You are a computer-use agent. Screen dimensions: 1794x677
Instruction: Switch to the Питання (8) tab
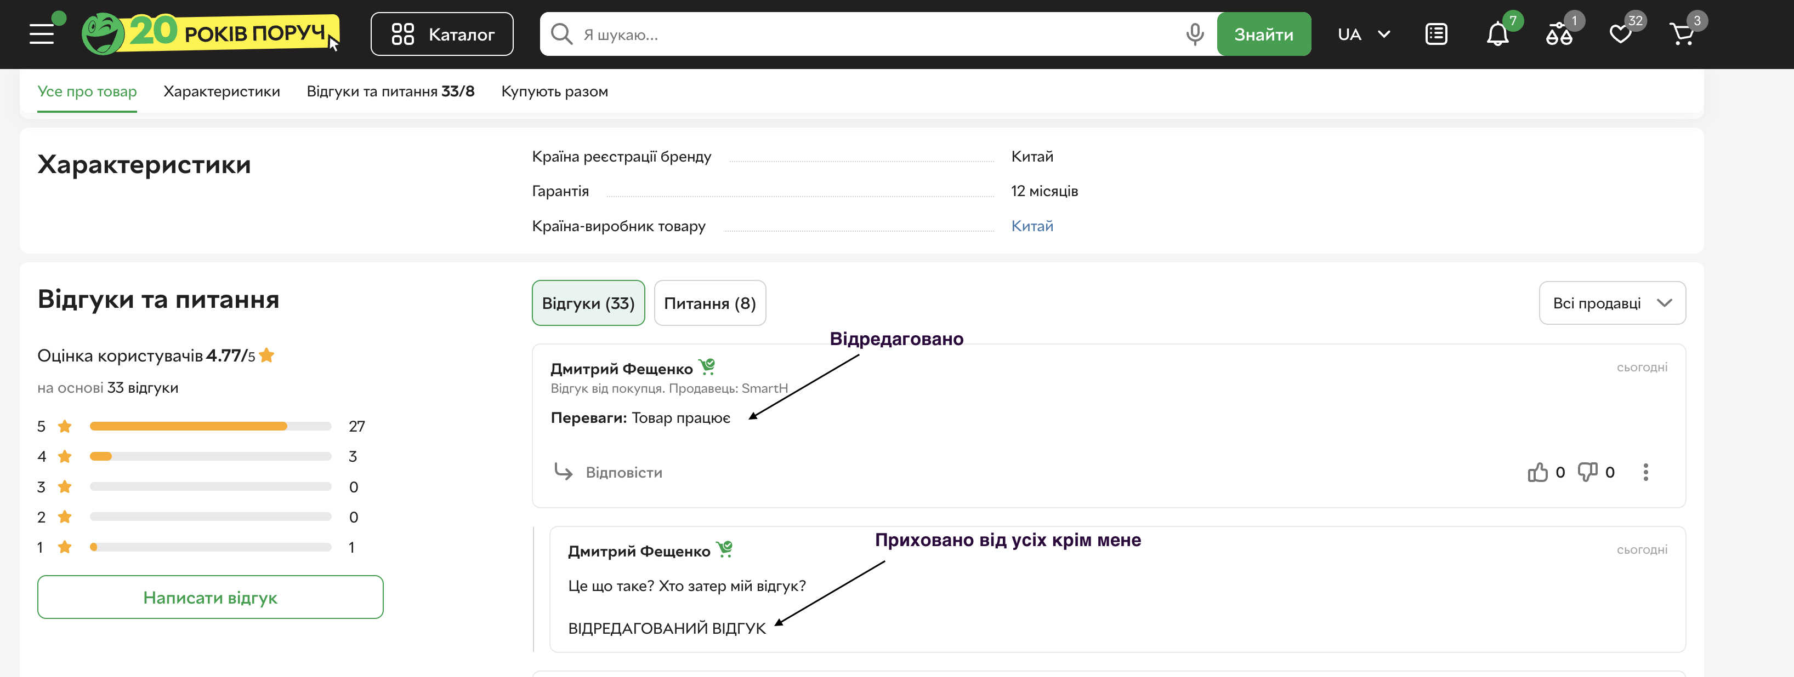pyautogui.click(x=709, y=303)
